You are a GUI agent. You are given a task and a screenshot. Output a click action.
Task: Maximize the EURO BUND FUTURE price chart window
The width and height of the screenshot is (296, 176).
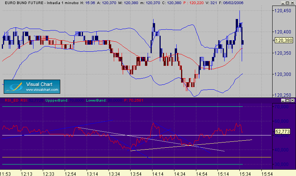[287, 3]
